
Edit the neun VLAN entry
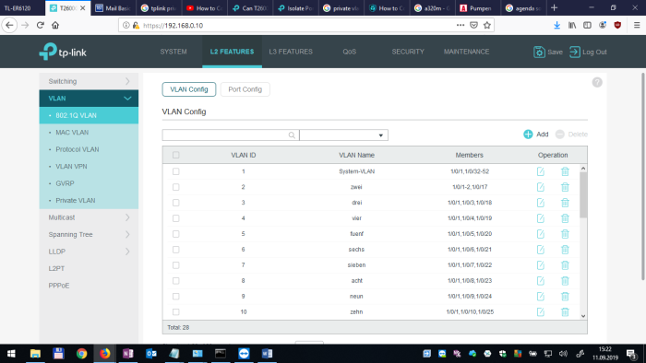click(x=541, y=297)
